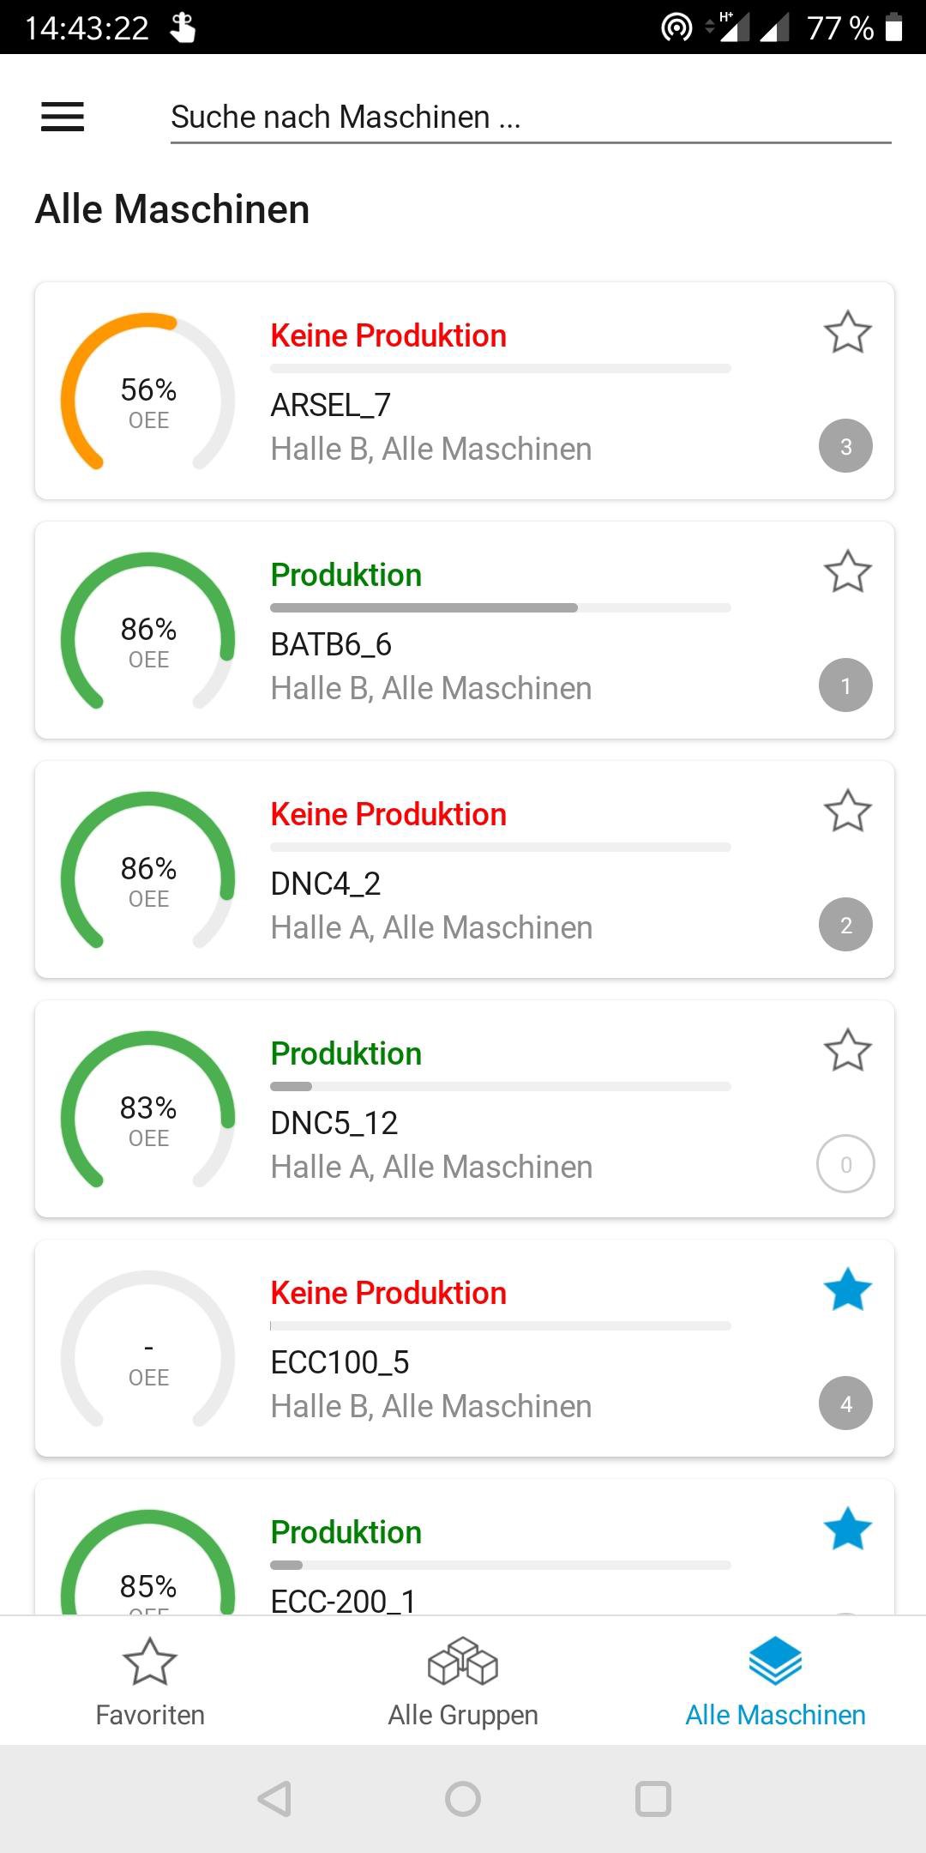The height and width of the screenshot is (1853, 926).
Task: Favorite the ARSEL_7 machine with star
Action: coord(847,333)
